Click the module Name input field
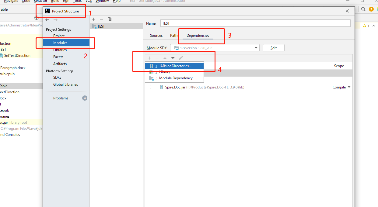 coord(255,23)
